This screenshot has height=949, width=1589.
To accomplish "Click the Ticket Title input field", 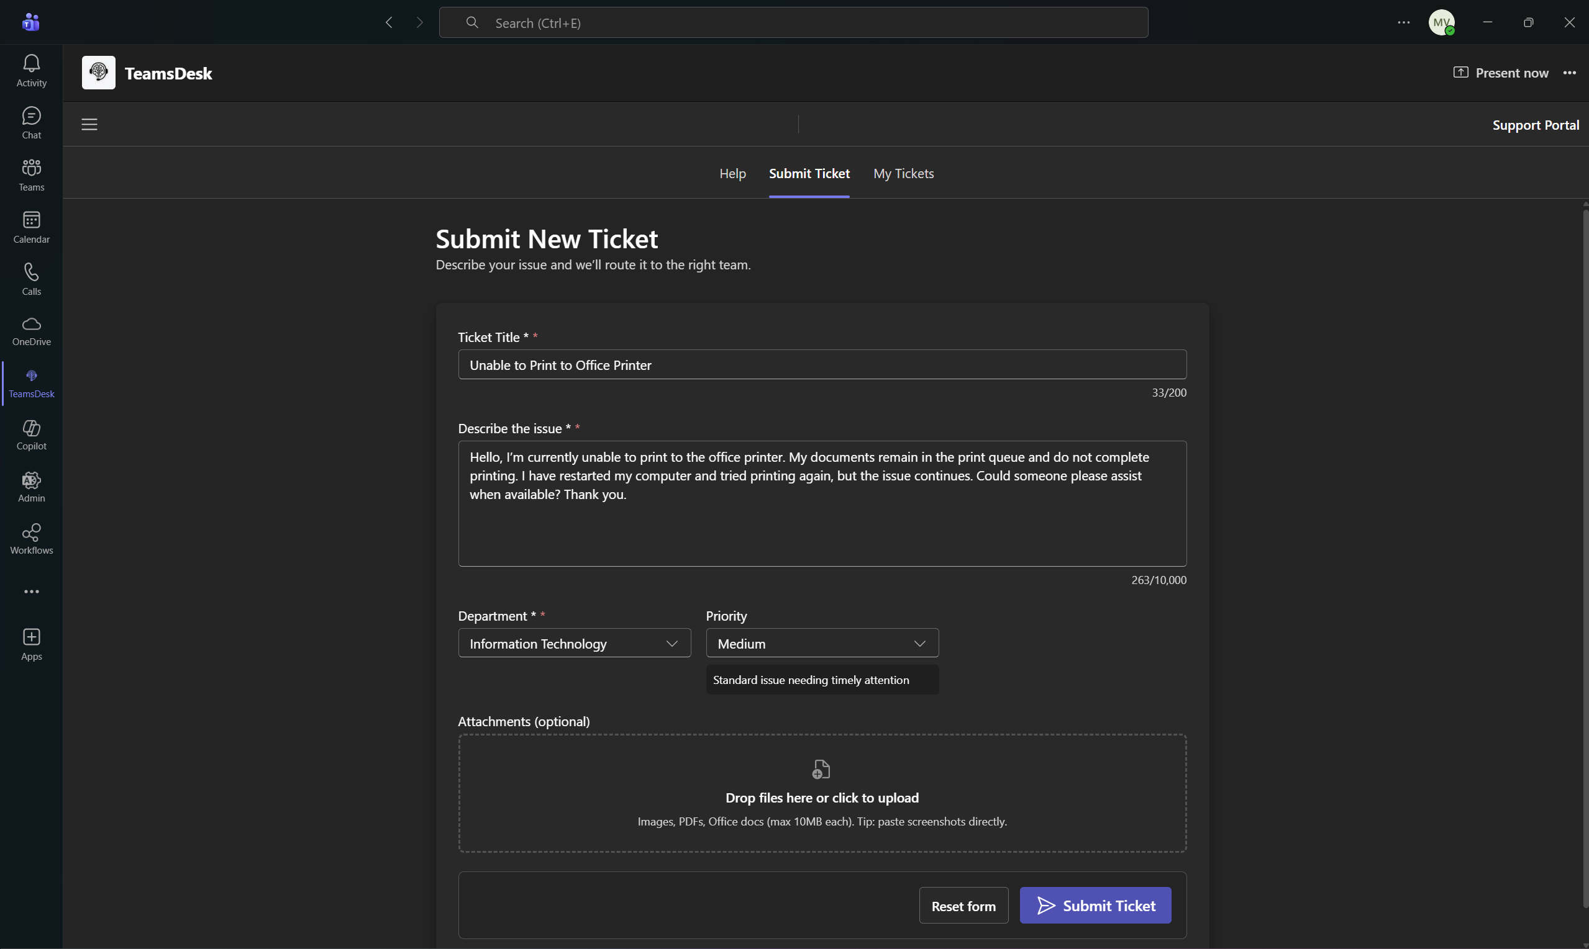I will 822,364.
